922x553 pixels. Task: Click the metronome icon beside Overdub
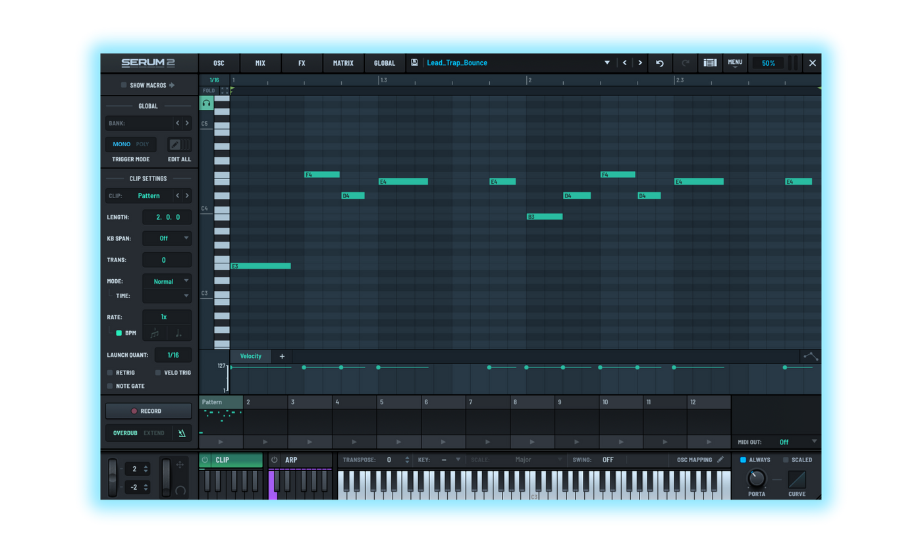click(181, 433)
